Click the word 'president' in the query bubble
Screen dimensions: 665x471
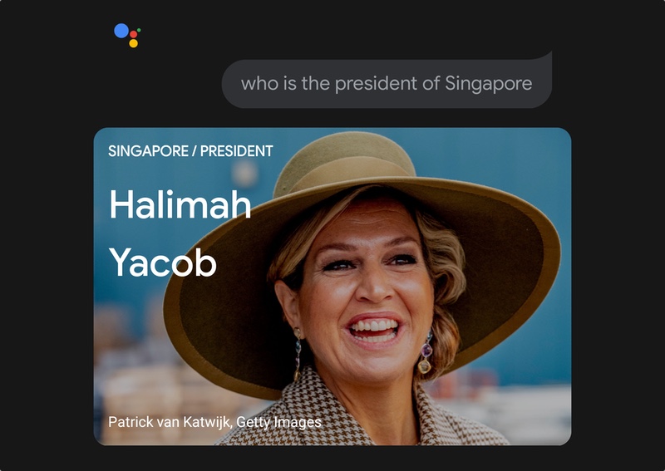tap(376, 84)
